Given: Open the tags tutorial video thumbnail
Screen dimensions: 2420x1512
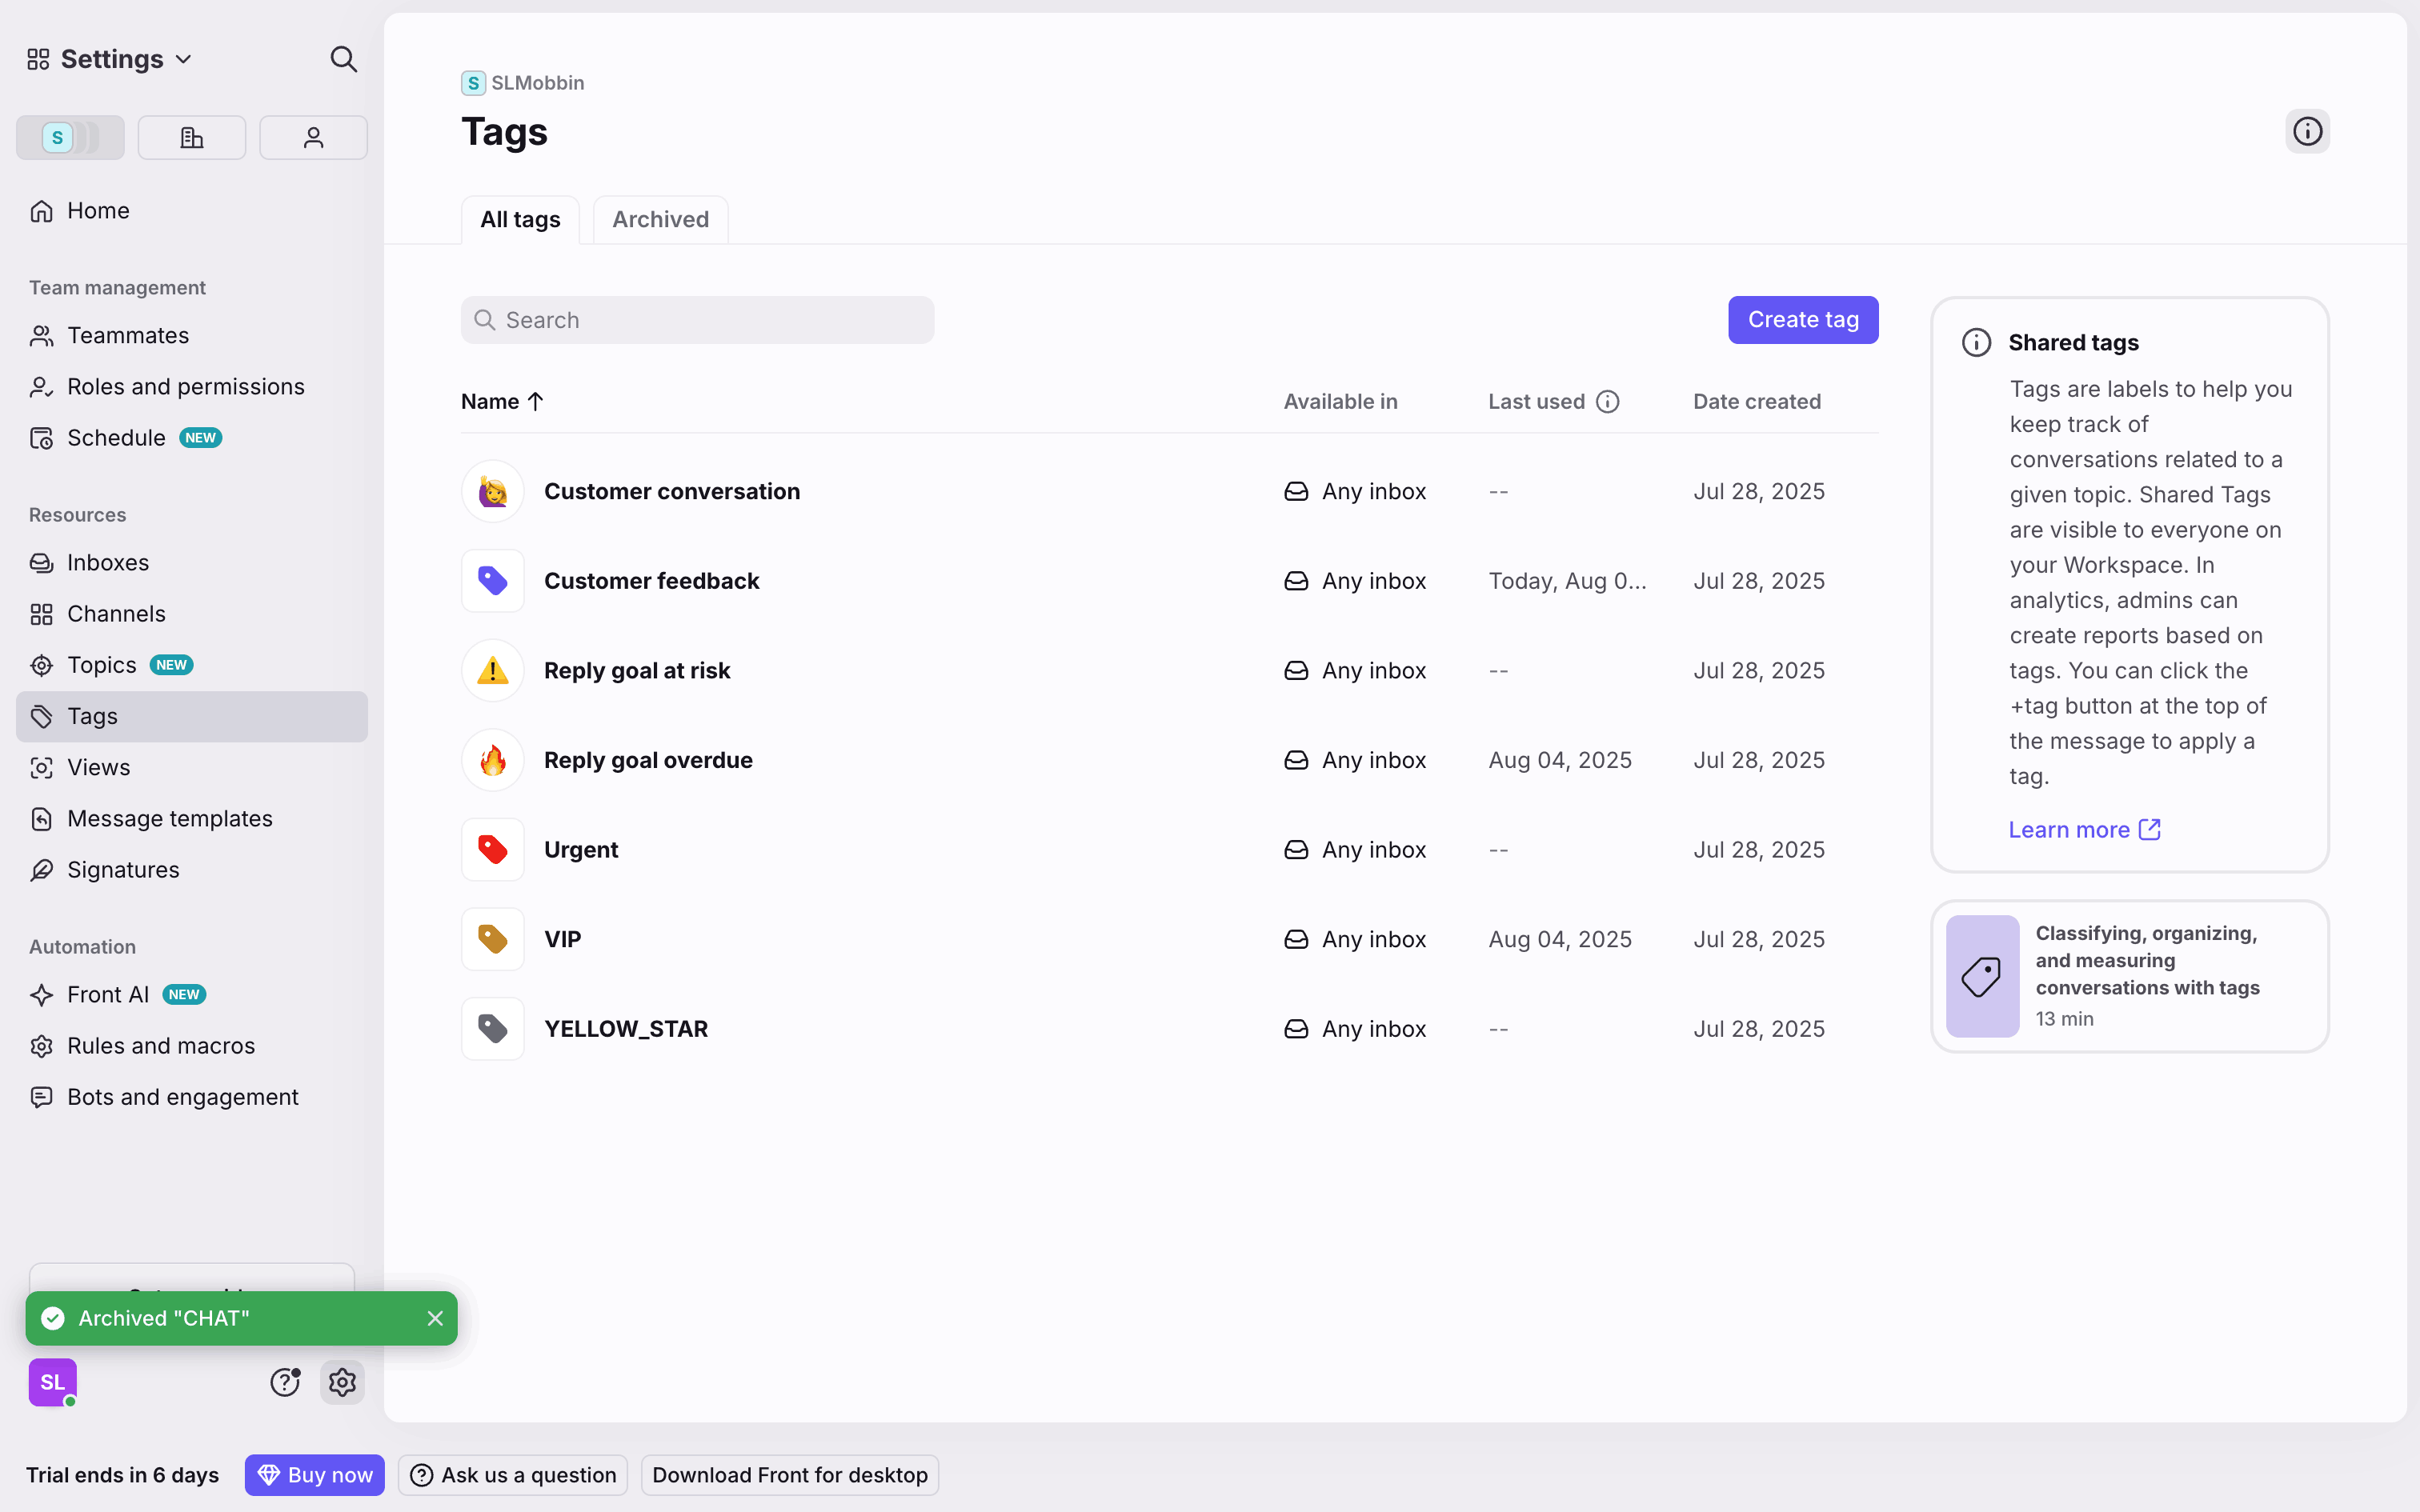Looking at the screenshot, I should click(1982, 976).
